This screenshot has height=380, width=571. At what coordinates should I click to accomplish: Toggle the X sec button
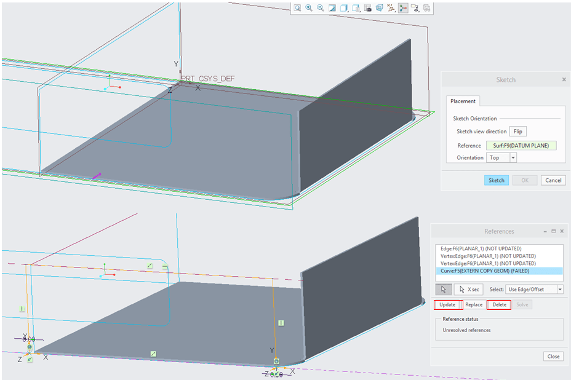[x=468, y=289]
